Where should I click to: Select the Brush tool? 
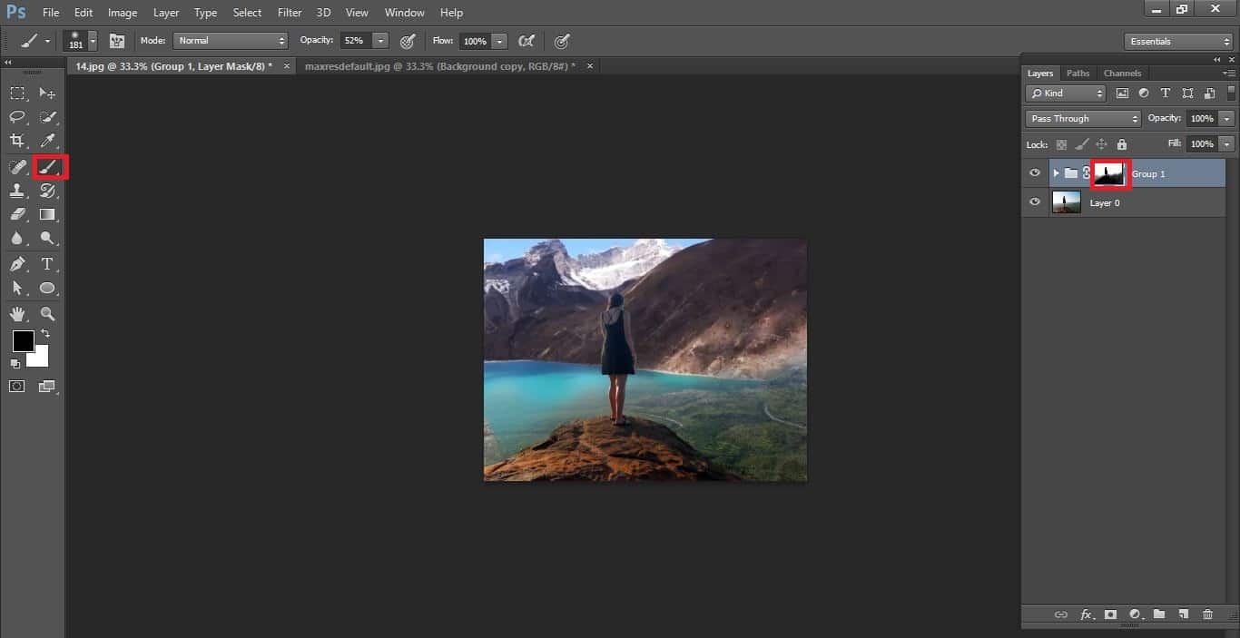(x=47, y=166)
